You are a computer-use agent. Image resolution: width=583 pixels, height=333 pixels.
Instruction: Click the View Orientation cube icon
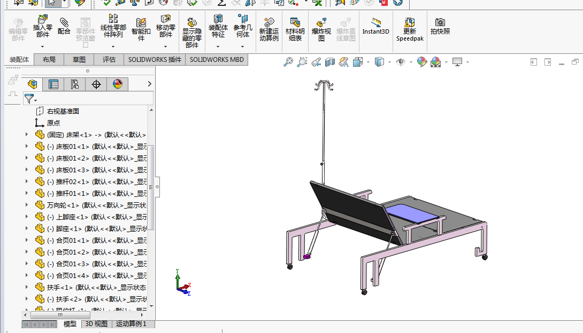(358, 62)
